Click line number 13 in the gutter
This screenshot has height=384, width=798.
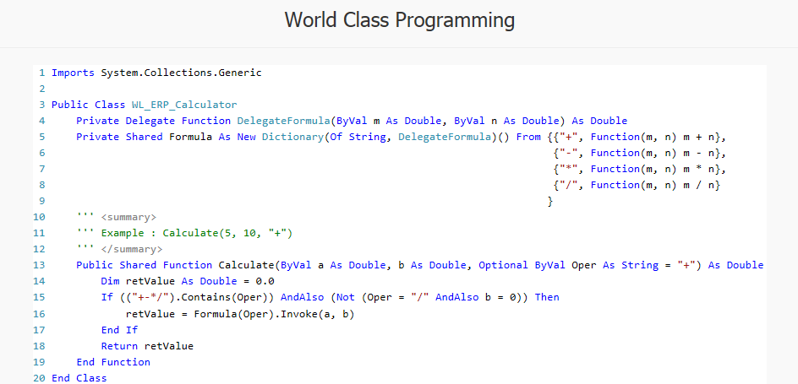[39, 265]
